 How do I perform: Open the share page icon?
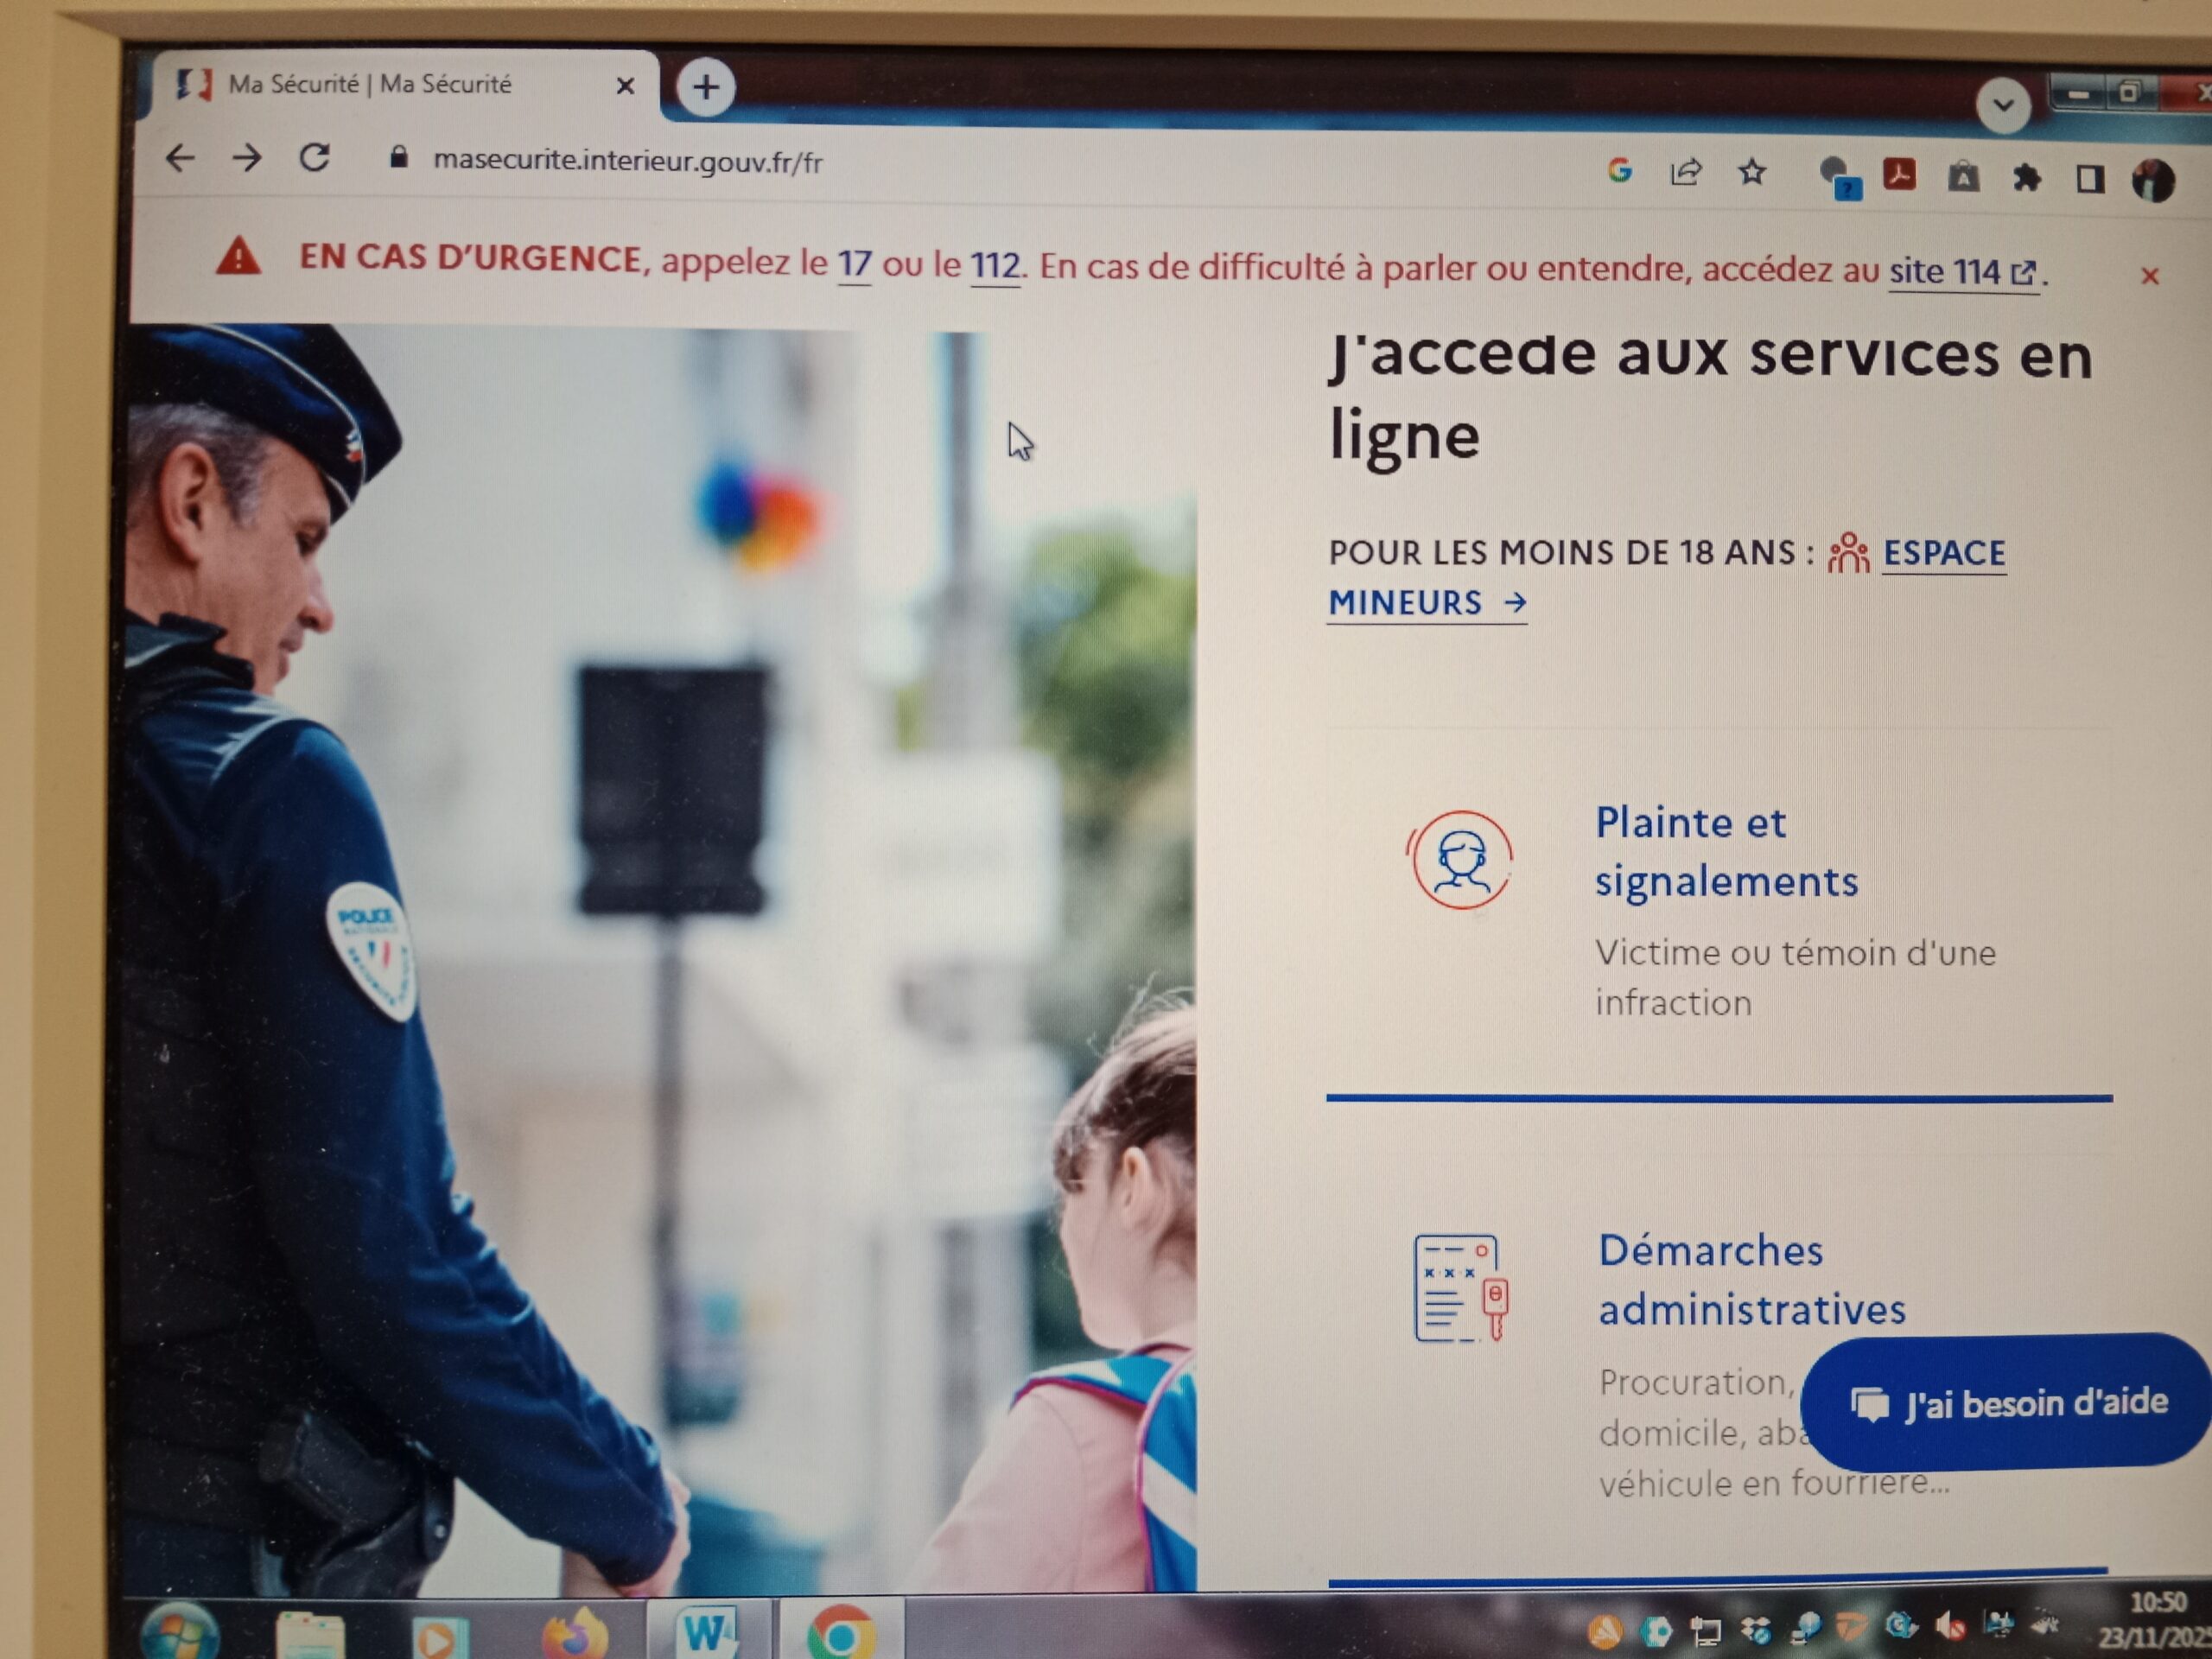click(x=1686, y=172)
